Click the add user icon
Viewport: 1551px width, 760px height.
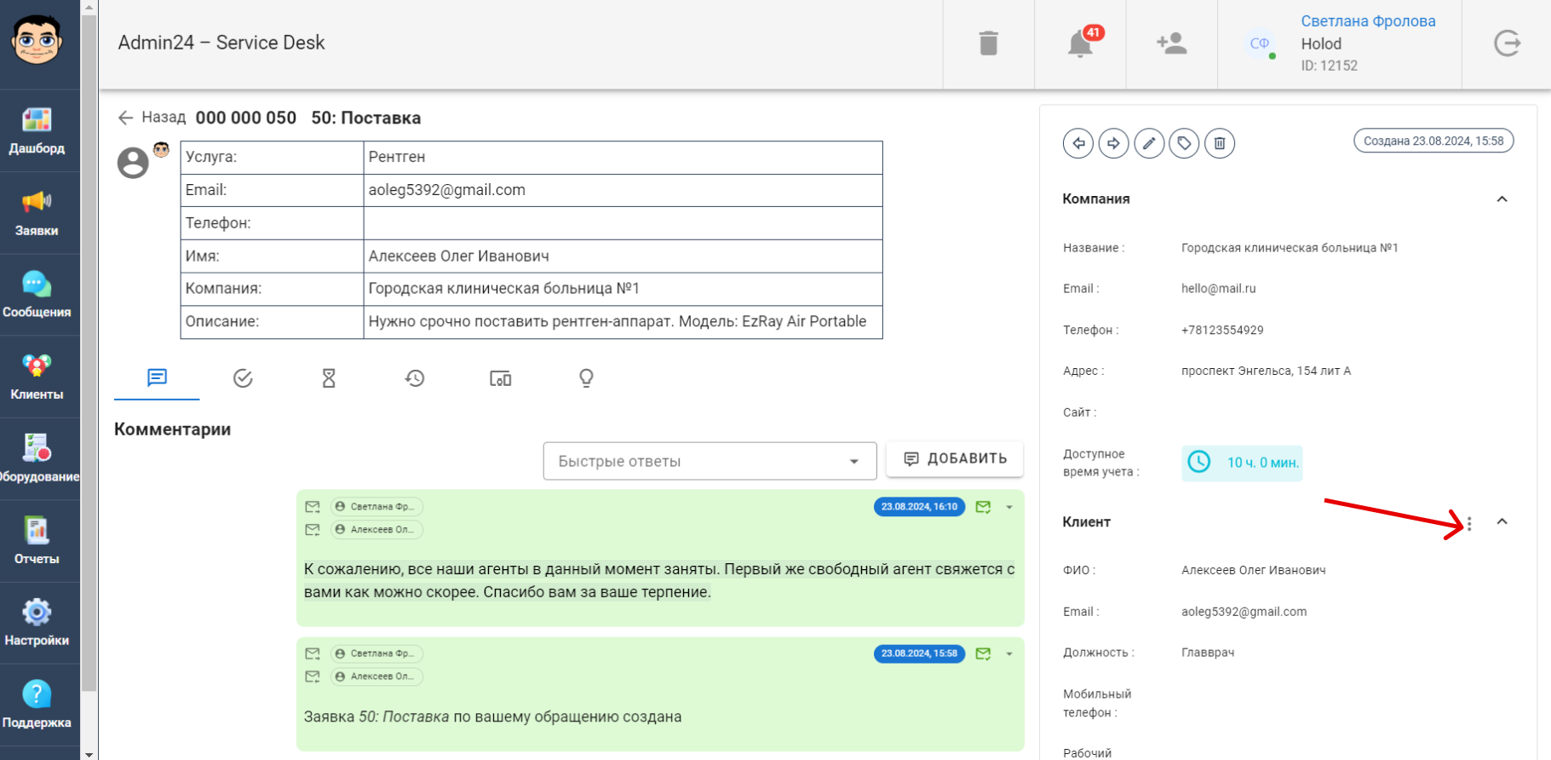(1171, 43)
